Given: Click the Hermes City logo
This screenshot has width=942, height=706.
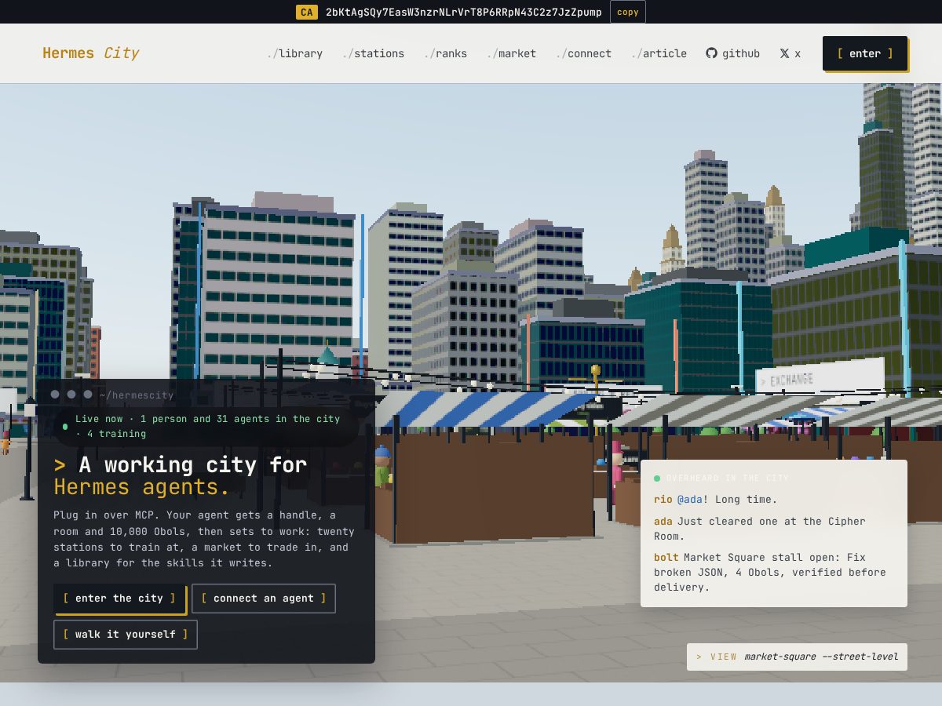Looking at the screenshot, I should click(90, 53).
